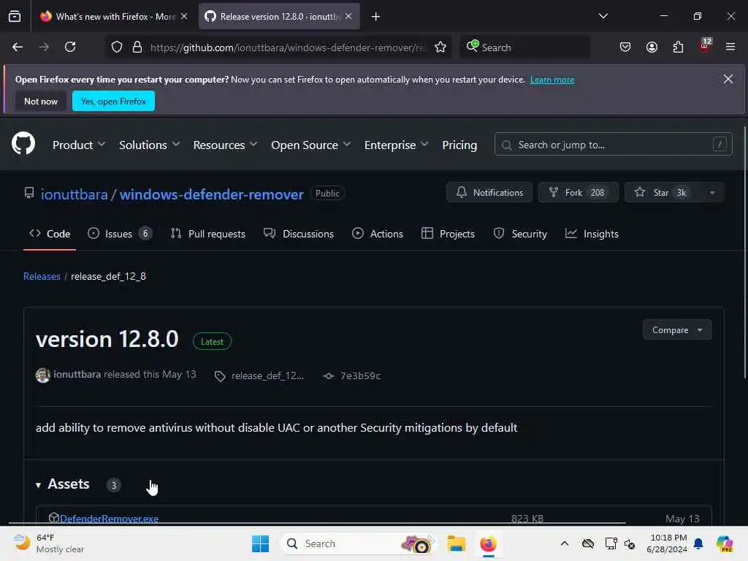Image resolution: width=748 pixels, height=561 pixels.
Task: Open the Pocket save icon
Action: coord(625,47)
